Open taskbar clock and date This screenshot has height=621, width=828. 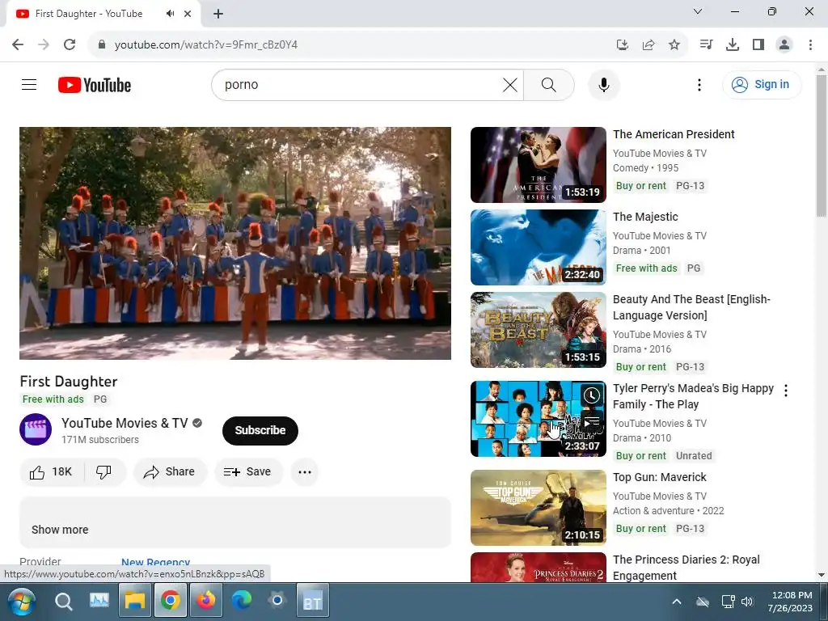[791, 602]
